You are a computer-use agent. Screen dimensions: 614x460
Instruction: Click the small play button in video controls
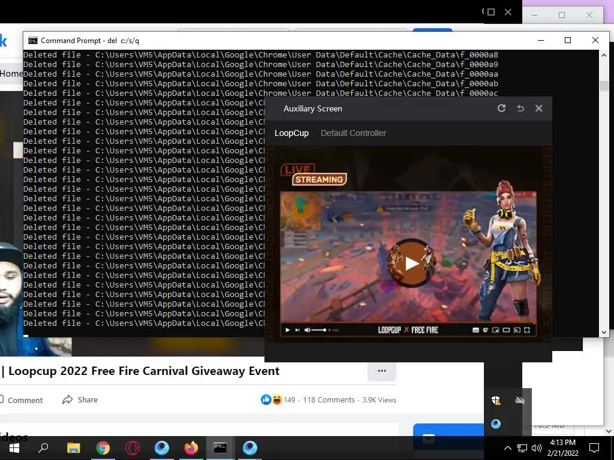(287, 330)
